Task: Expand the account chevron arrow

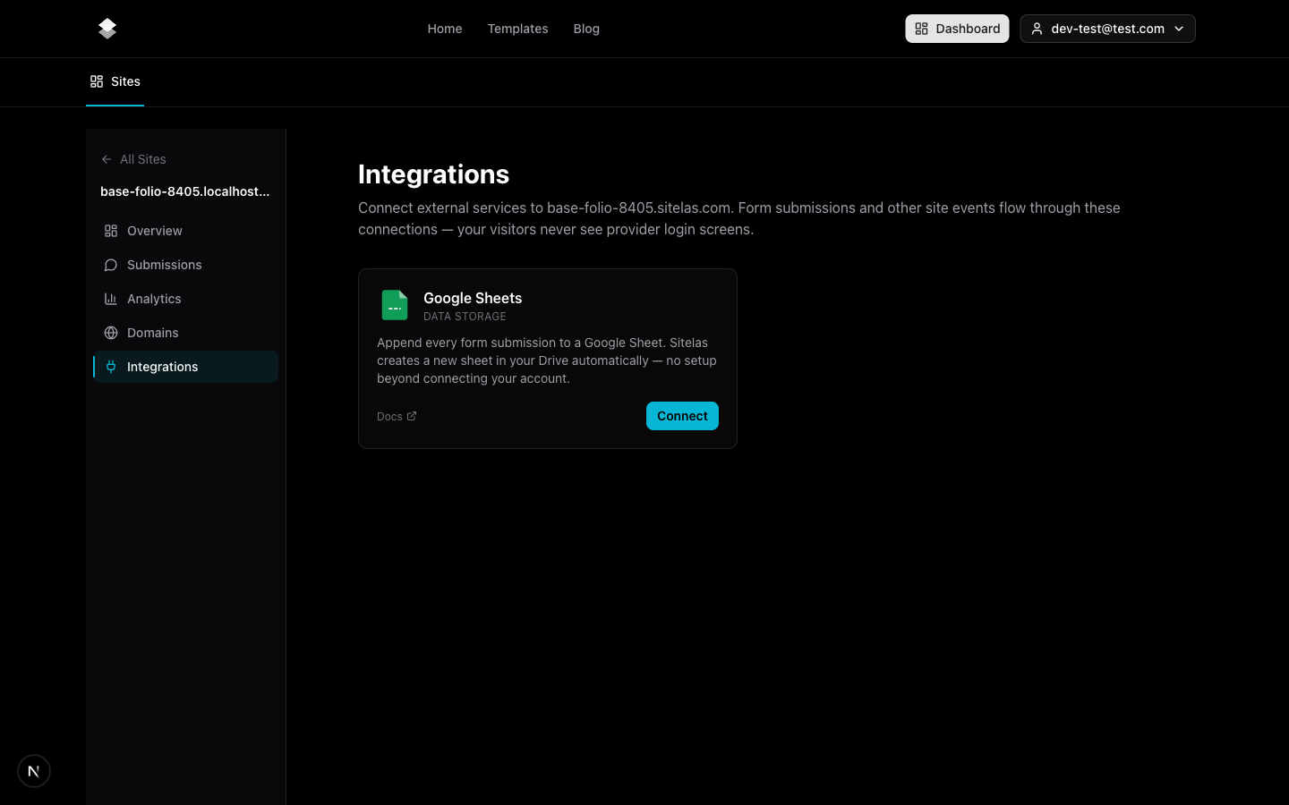Action: click(1179, 29)
